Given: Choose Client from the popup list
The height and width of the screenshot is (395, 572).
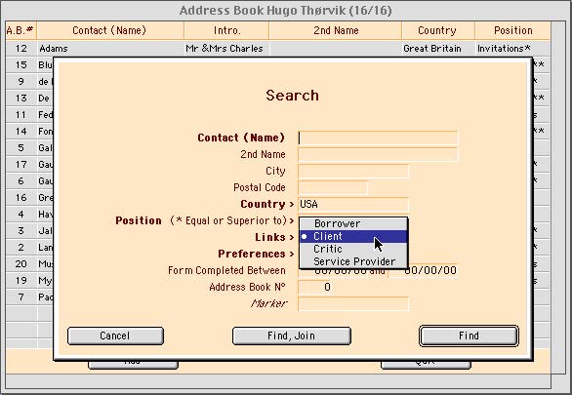Looking at the screenshot, I should click(x=353, y=236).
